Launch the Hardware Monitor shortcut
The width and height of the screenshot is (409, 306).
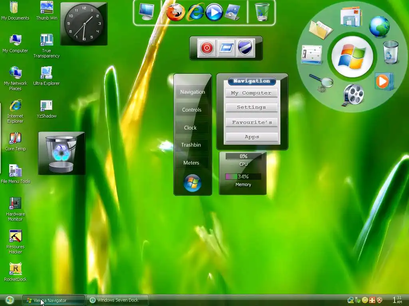pos(15,210)
